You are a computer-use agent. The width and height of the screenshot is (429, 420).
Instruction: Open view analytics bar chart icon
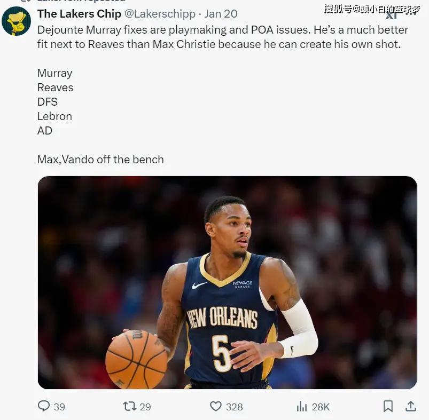pos(302,406)
